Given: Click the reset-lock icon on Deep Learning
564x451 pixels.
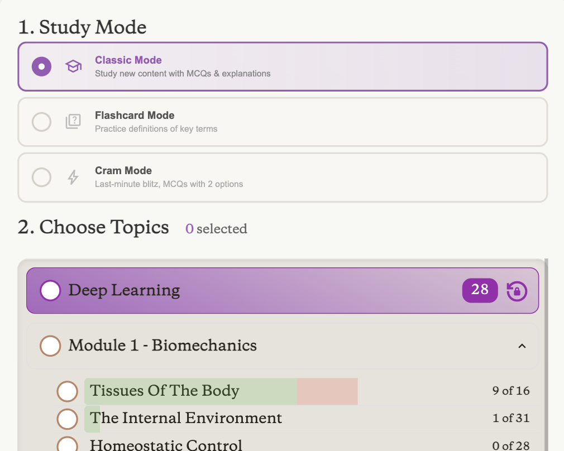Looking at the screenshot, I should tap(517, 290).
